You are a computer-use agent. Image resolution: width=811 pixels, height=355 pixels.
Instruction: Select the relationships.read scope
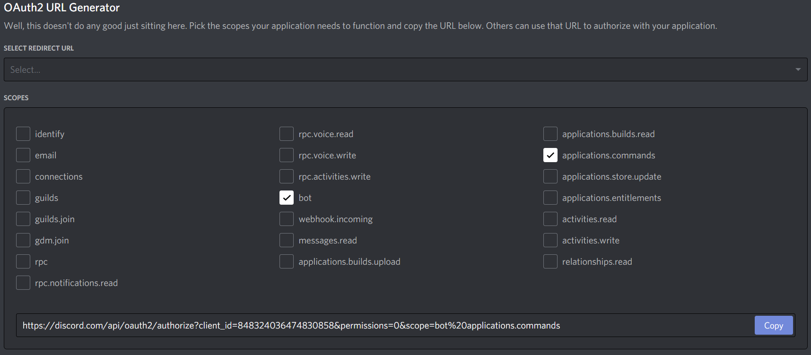pyautogui.click(x=550, y=261)
